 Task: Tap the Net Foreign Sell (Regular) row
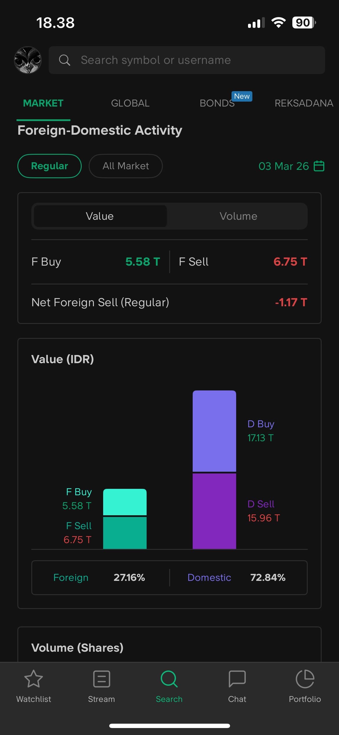(169, 302)
